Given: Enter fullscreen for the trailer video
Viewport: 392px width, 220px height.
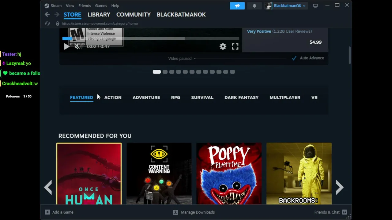Looking at the screenshot, I should click(235, 46).
